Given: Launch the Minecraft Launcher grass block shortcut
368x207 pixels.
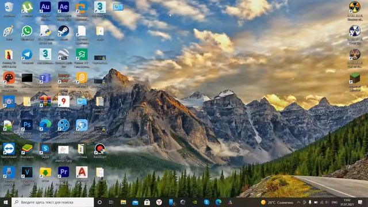Looking at the screenshot, I should [355, 78].
